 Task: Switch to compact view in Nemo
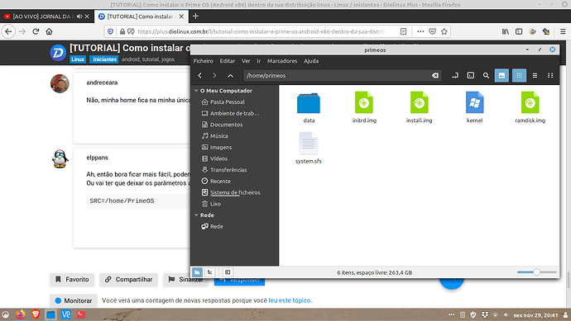pos(550,76)
